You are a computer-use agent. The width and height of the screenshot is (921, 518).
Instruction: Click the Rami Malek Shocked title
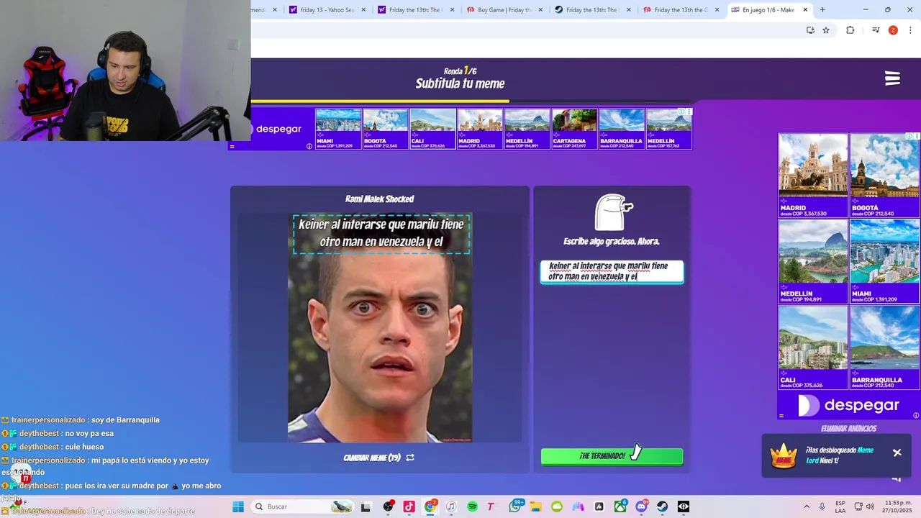point(379,199)
